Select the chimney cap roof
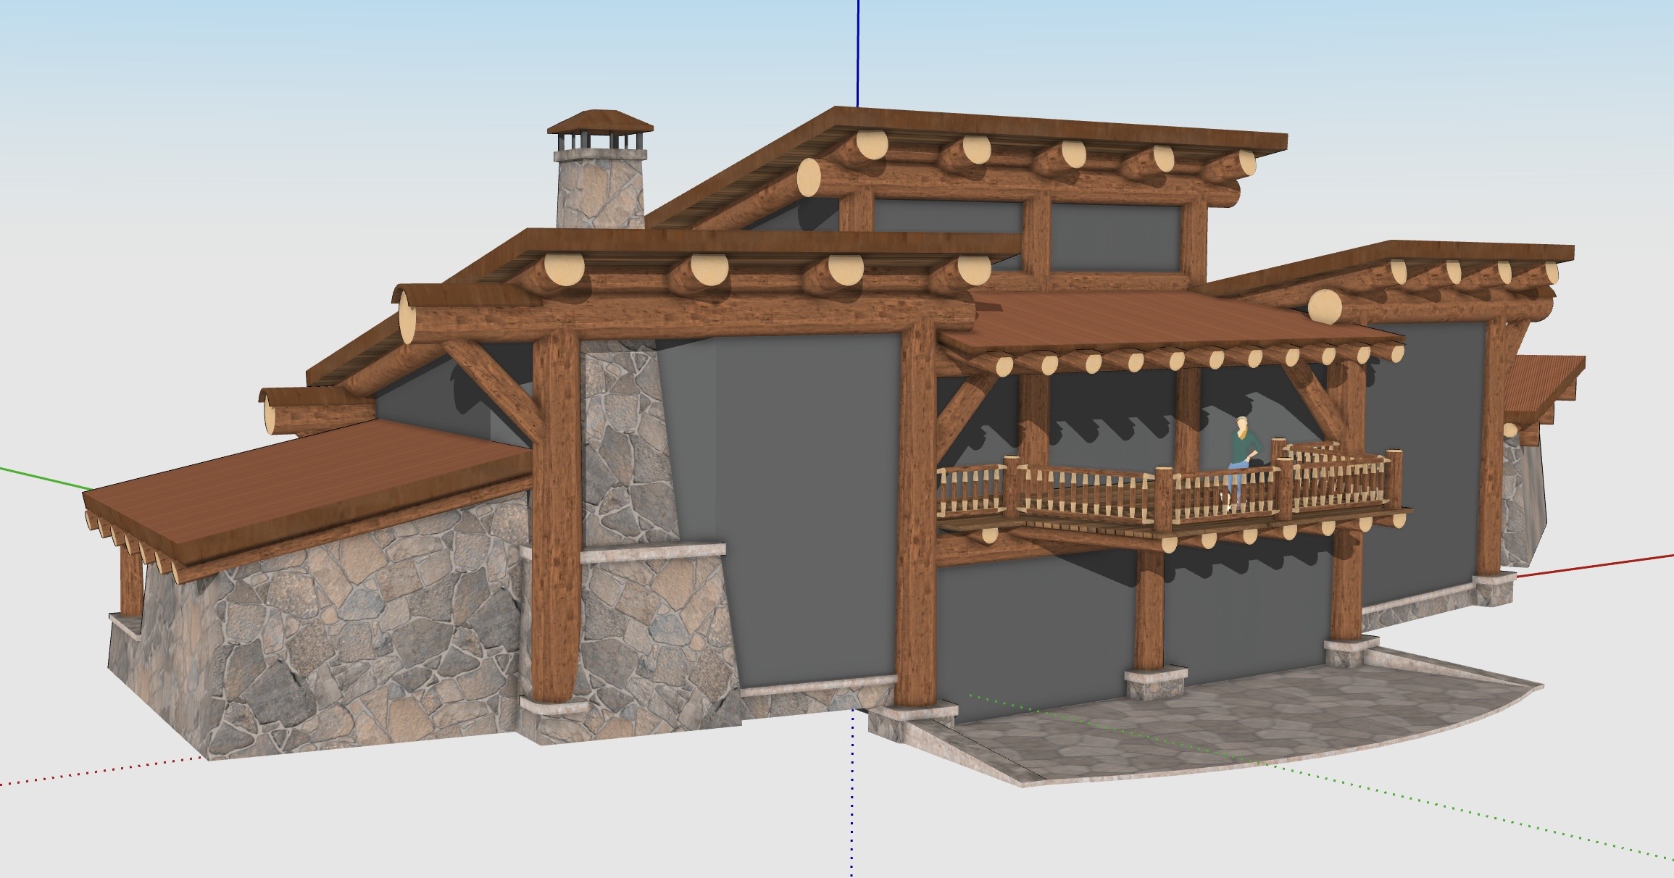 click(x=601, y=122)
